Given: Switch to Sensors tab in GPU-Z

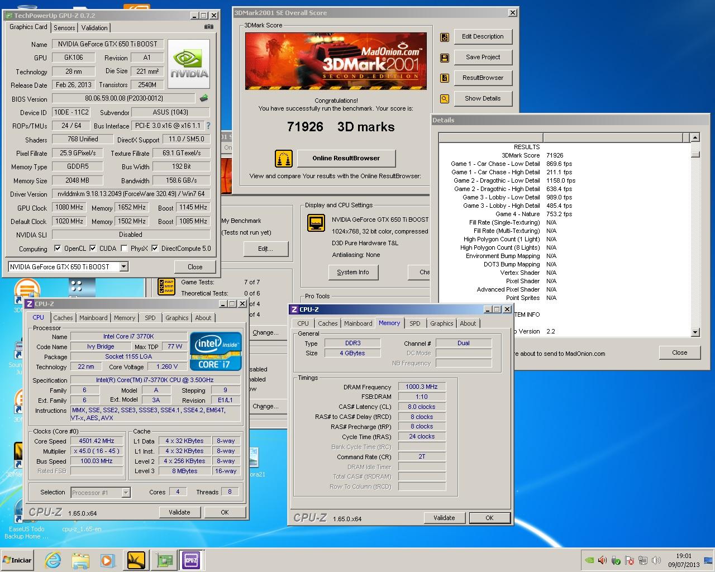Looking at the screenshot, I should [64, 27].
